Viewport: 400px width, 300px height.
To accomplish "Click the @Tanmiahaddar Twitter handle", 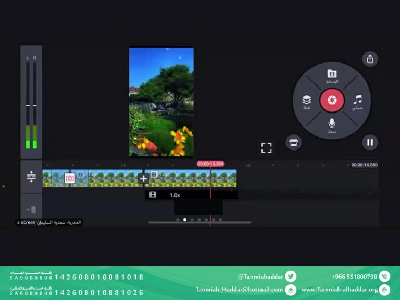I will pyautogui.click(x=260, y=277).
